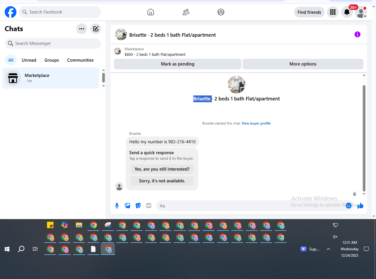
Task: Open View buyer profile link
Action: coord(256,123)
